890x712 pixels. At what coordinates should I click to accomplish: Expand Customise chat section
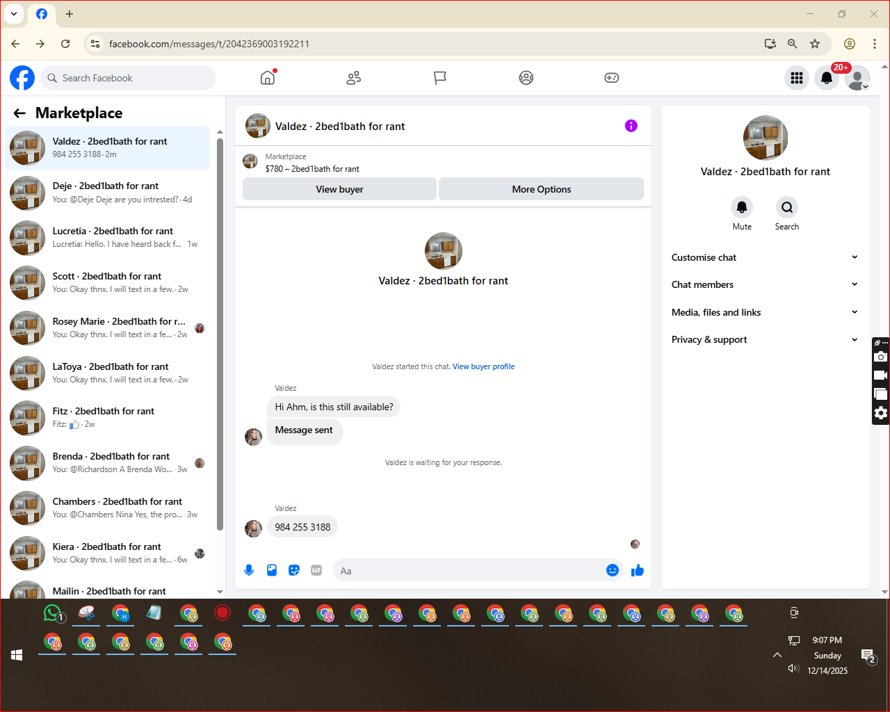click(x=765, y=257)
